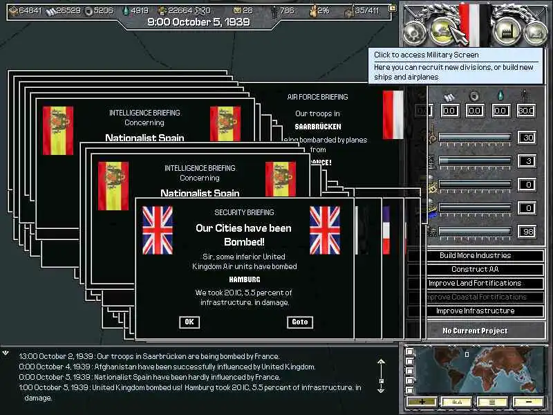
Task: Click the rare materials ring icon in panel
Action: [475, 96]
